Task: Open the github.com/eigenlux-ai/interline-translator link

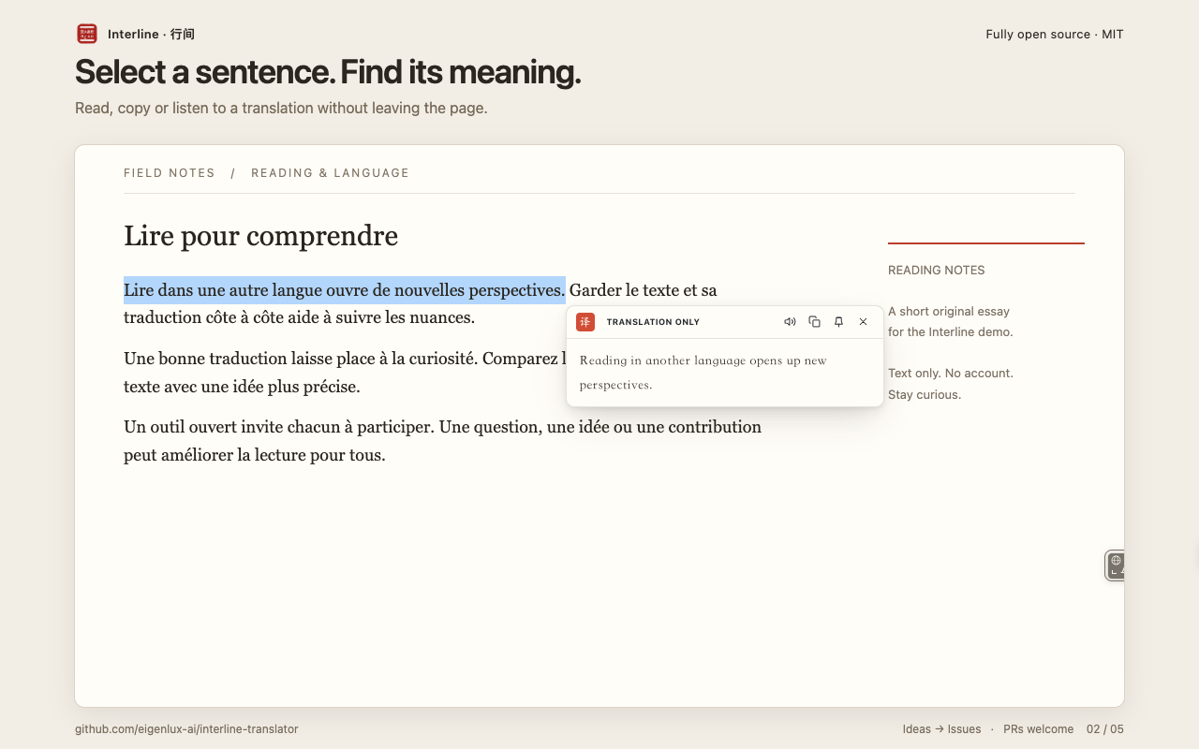Action: (186, 729)
